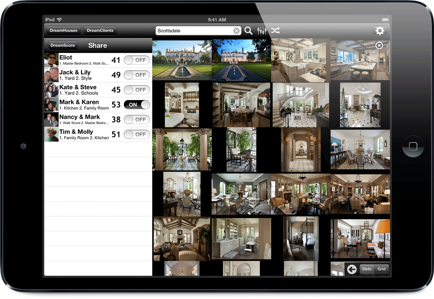Click '1. Yard 2. Style' preferences

(75, 78)
